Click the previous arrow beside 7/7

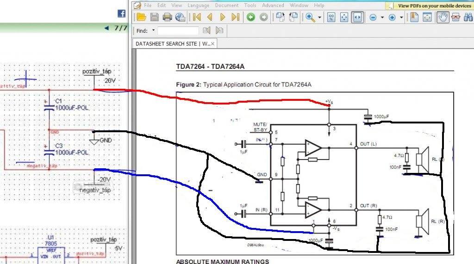(x=106, y=28)
